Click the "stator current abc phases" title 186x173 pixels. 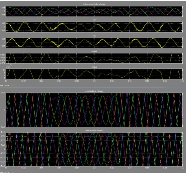pos(94,4)
